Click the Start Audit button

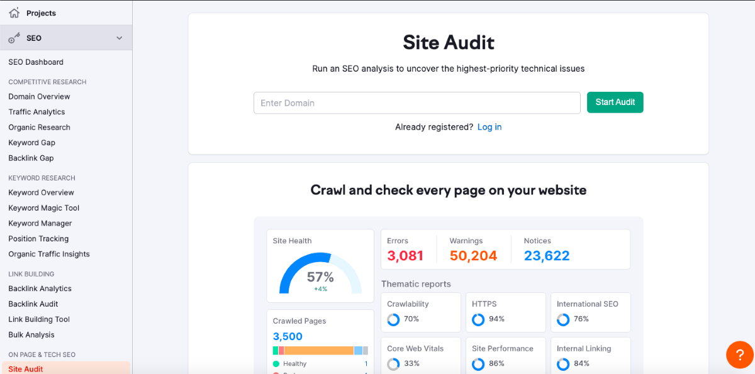click(x=615, y=102)
